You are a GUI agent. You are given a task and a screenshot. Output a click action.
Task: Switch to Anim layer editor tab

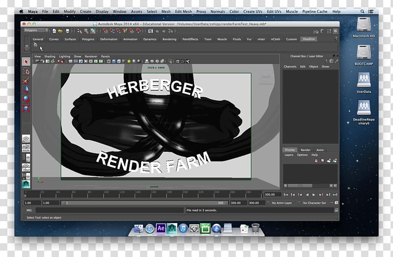[320, 150]
